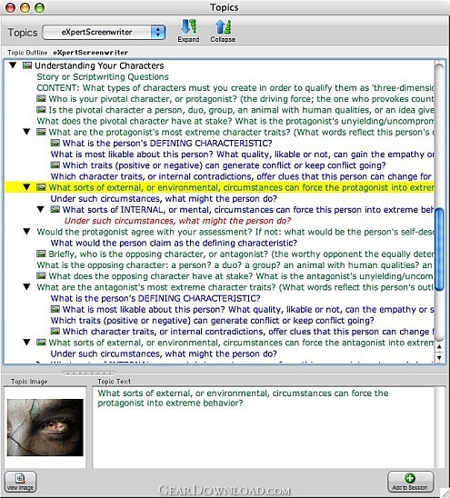This screenshot has height=498, width=450.
Task: Select 'Which traits... keep conflict going?' under antagonist
Action: pyautogui.click(x=213, y=321)
